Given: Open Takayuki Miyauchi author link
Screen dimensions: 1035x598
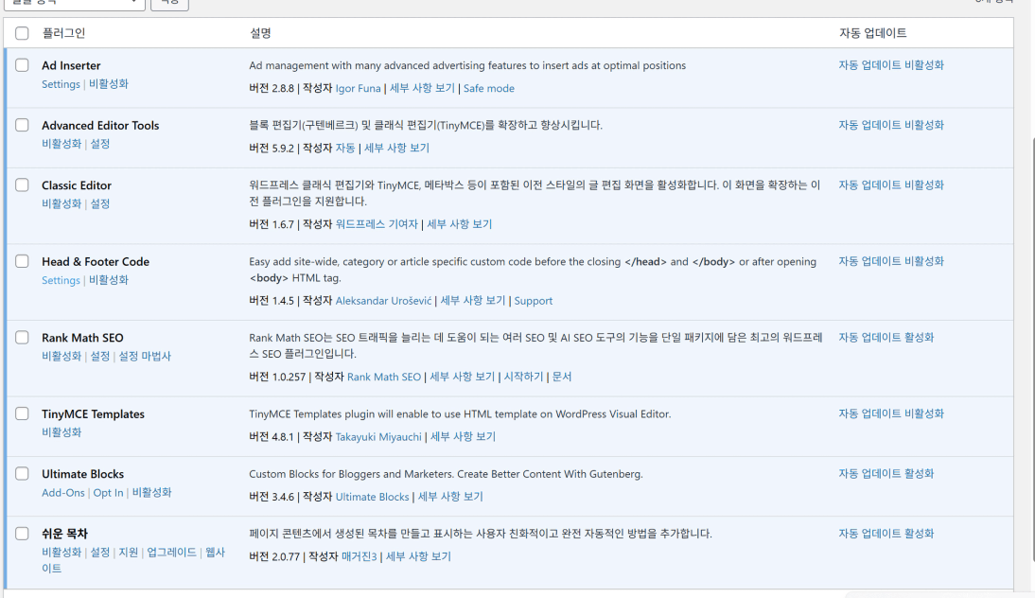Looking at the screenshot, I should [x=378, y=437].
